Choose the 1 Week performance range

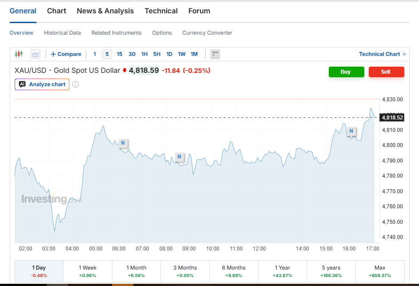coord(88,271)
